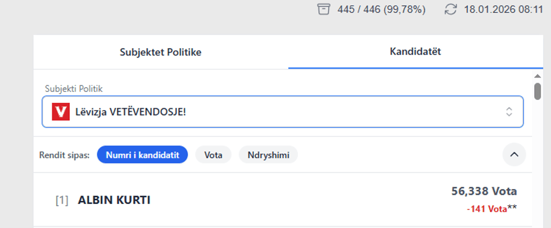Click the Rendit sipas label
The height and width of the screenshot is (228, 551).
click(x=64, y=155)
